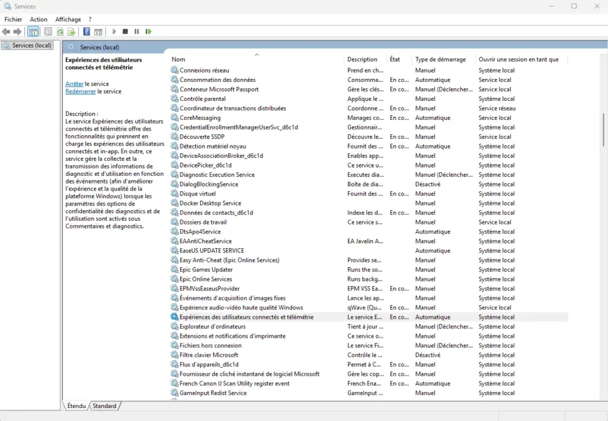Screen dimensions: 608x421
Task: Restart the service with the restart icon
Action: [148, 31]
